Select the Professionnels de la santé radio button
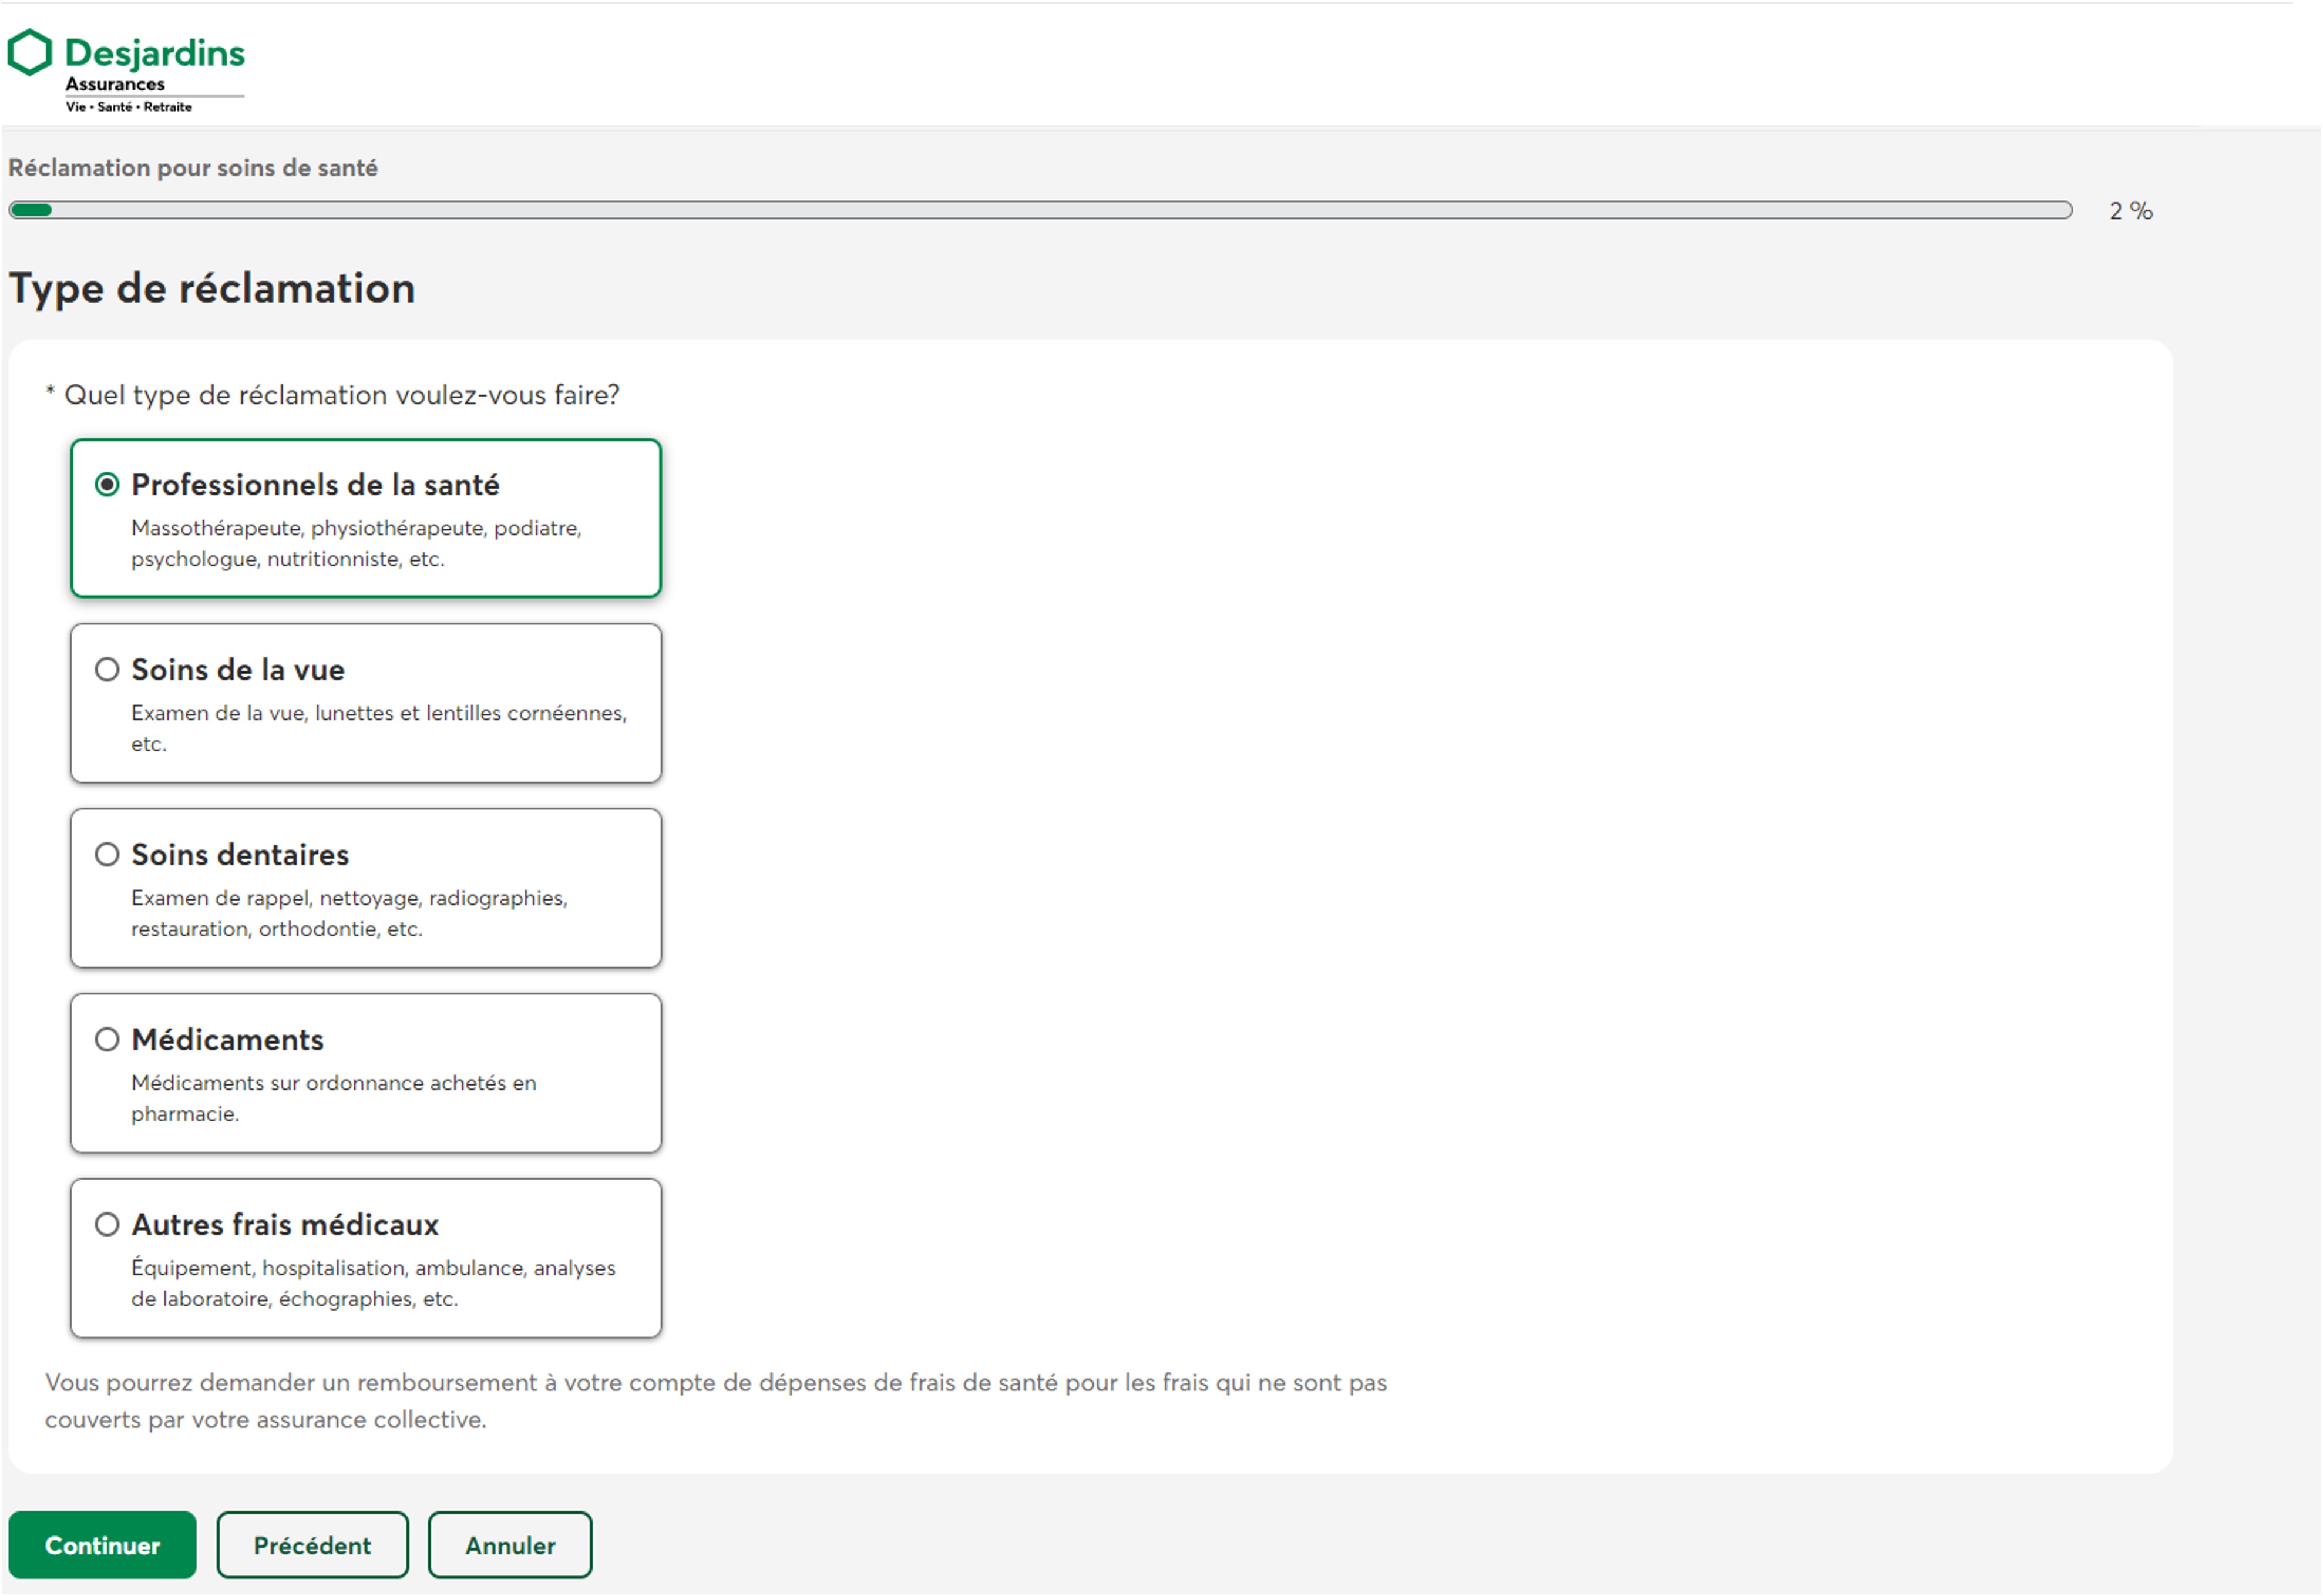2323x1596 pixels. point(107,485)
